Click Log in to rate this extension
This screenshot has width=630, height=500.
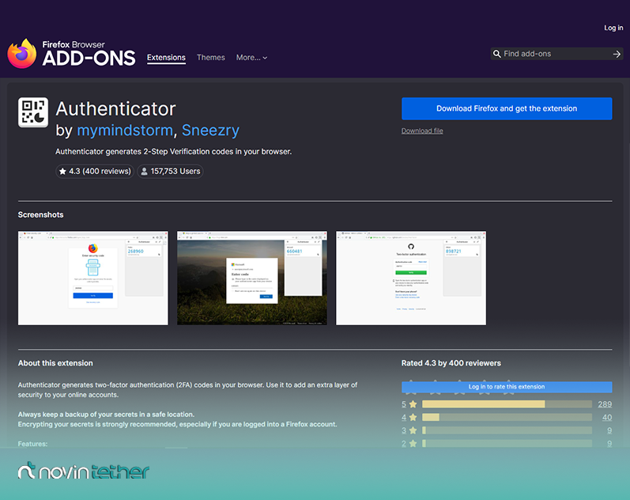coord(507,387)
